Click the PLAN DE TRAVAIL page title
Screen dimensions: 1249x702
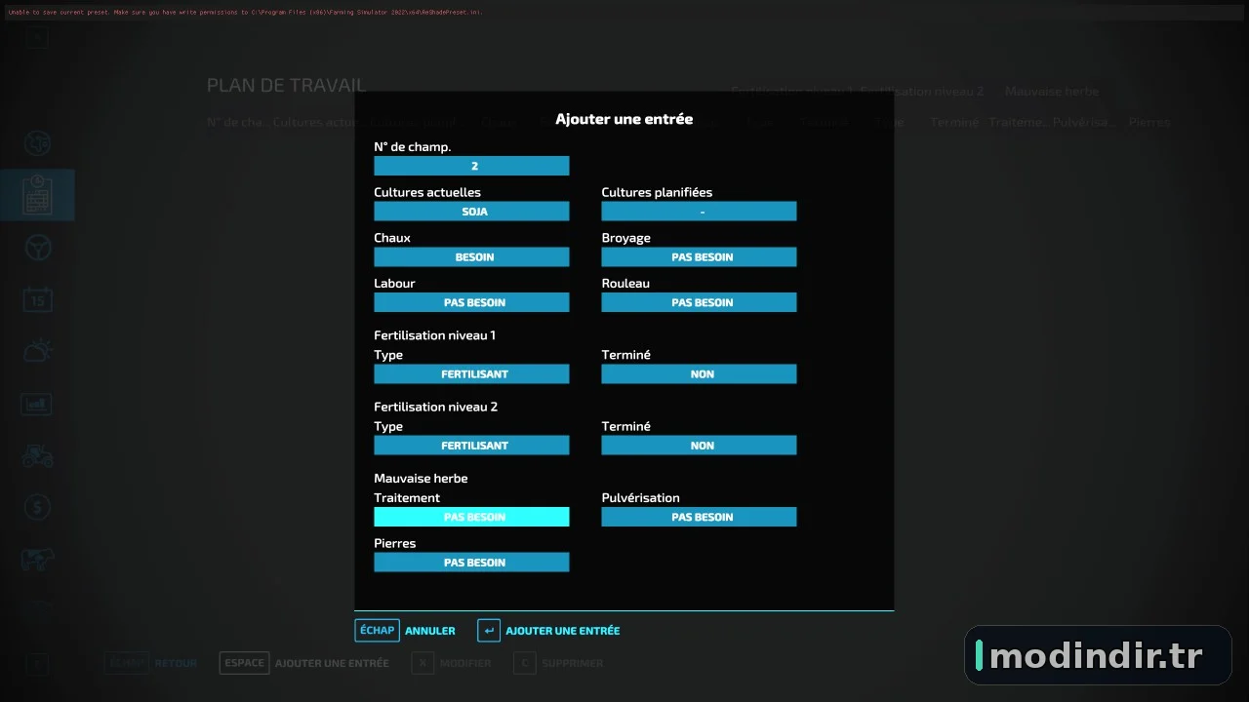point(286,86)
